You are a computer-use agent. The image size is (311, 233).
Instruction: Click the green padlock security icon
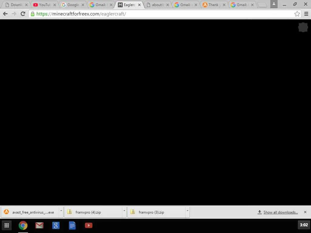point(32,14)
